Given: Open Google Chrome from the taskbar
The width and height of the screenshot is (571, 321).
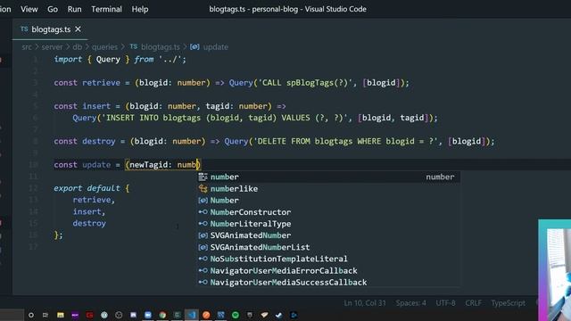Looking at the screenshot, I should coord(162,315).
